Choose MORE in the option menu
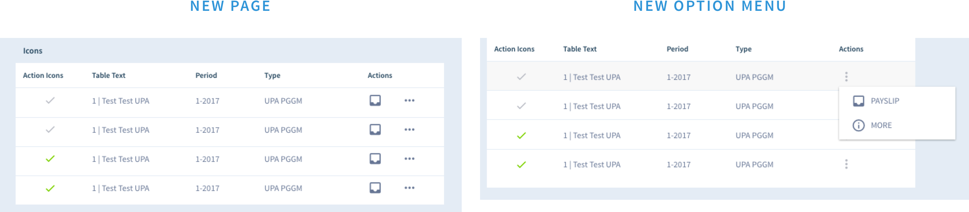 point(882,125)
